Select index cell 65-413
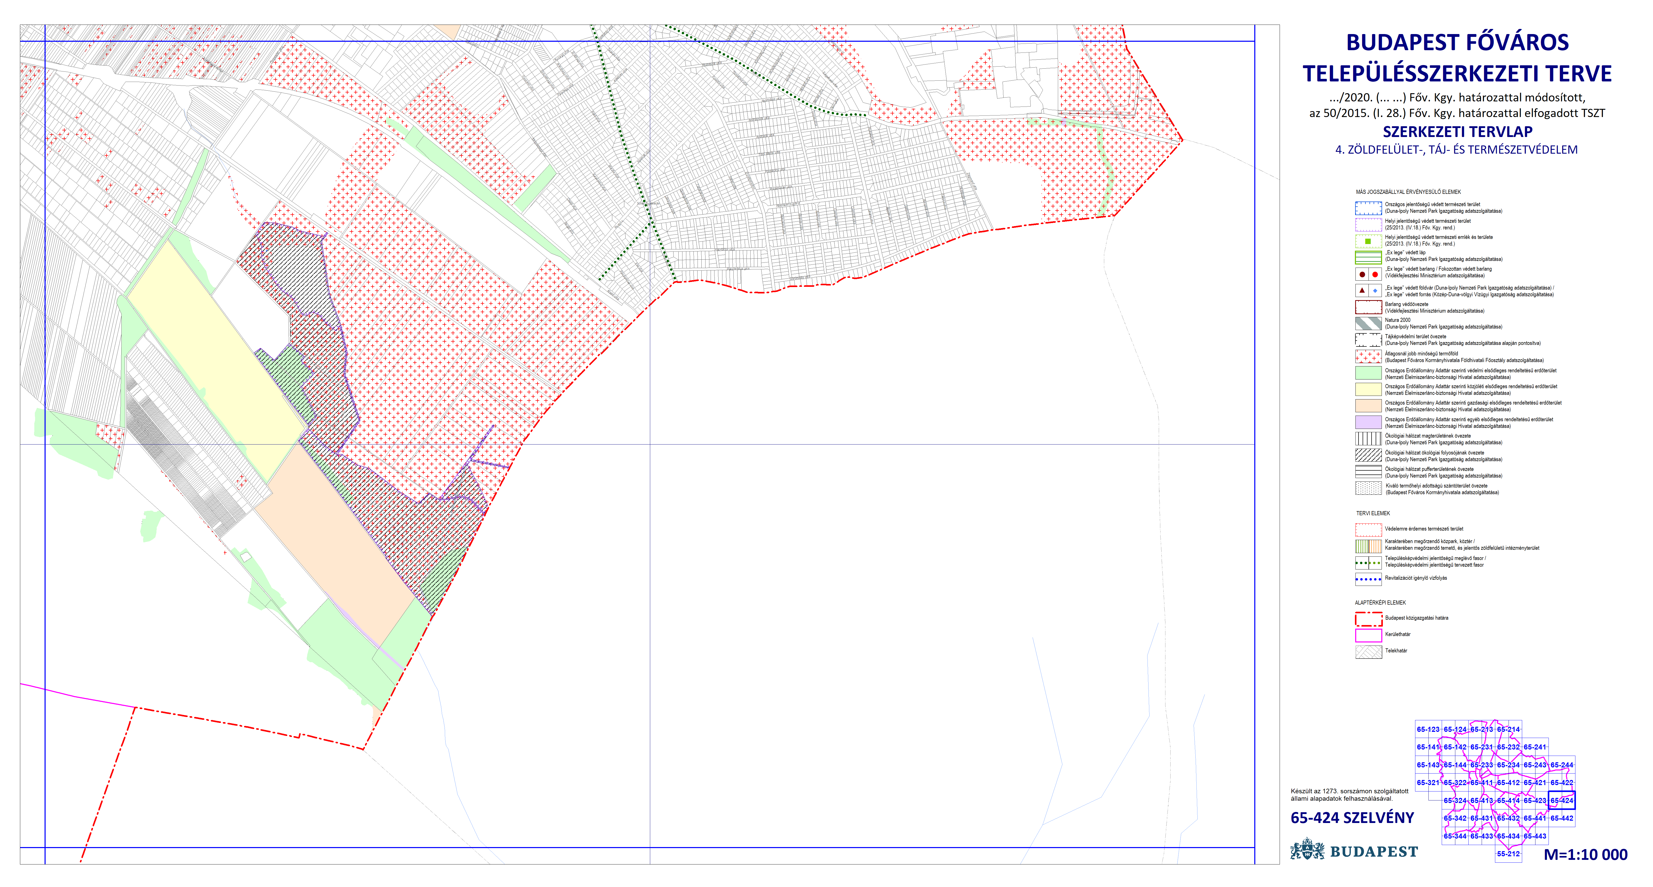1653x887 pixels. pyautogui.click(x=1482, y=800)
